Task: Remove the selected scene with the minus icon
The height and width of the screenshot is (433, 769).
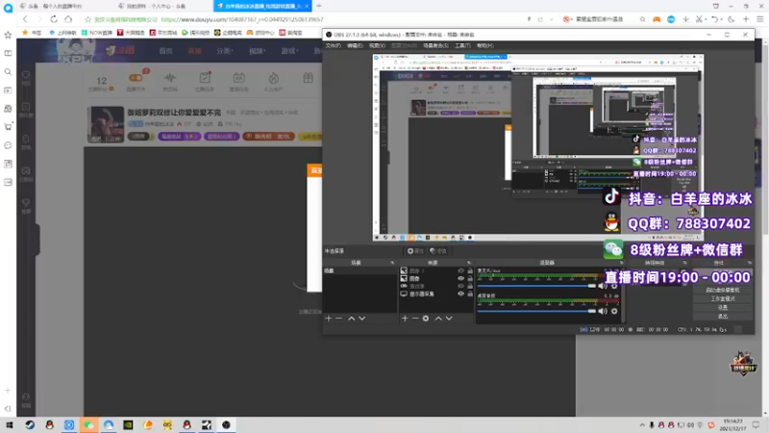Action: pos(339,318)
